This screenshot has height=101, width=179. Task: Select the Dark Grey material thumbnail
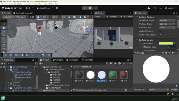[79, 75]
